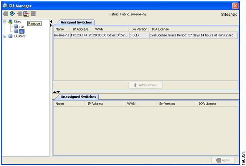
Task: Click the up arrow on the horizontal splitter
Action: (55, 92)
